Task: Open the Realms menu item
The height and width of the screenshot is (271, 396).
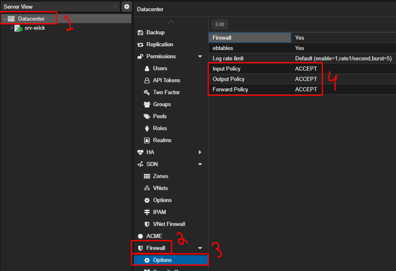Action: pos(171,140)
